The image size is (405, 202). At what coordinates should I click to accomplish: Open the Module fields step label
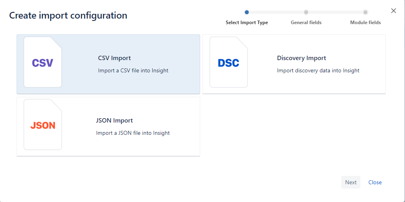(365, 23)
